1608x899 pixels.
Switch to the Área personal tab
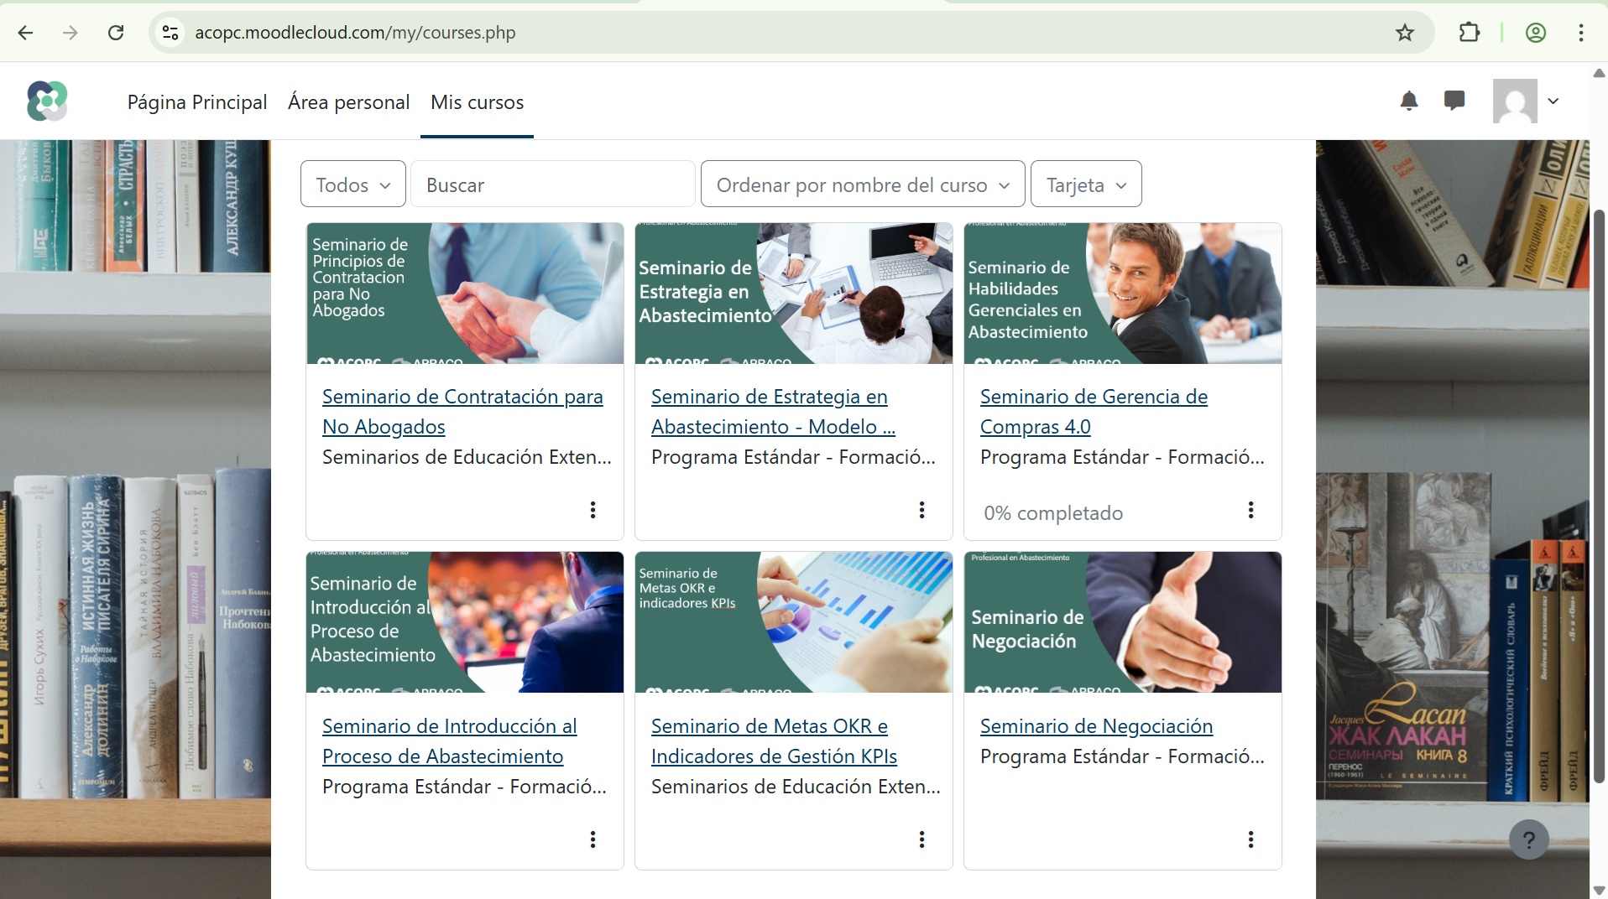[348, 102]
